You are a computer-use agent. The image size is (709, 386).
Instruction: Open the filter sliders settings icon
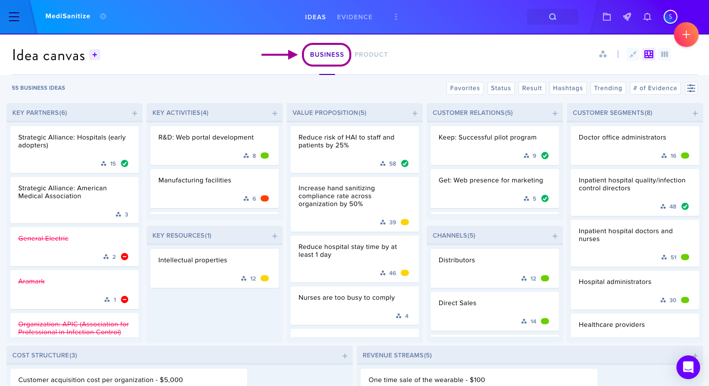click(691, 88)
